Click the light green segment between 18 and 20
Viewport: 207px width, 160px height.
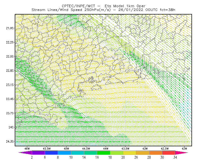coord(116,152)
